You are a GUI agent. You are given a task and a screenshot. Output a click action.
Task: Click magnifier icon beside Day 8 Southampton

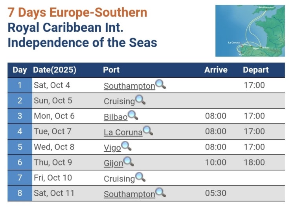[x=160, y=192]
